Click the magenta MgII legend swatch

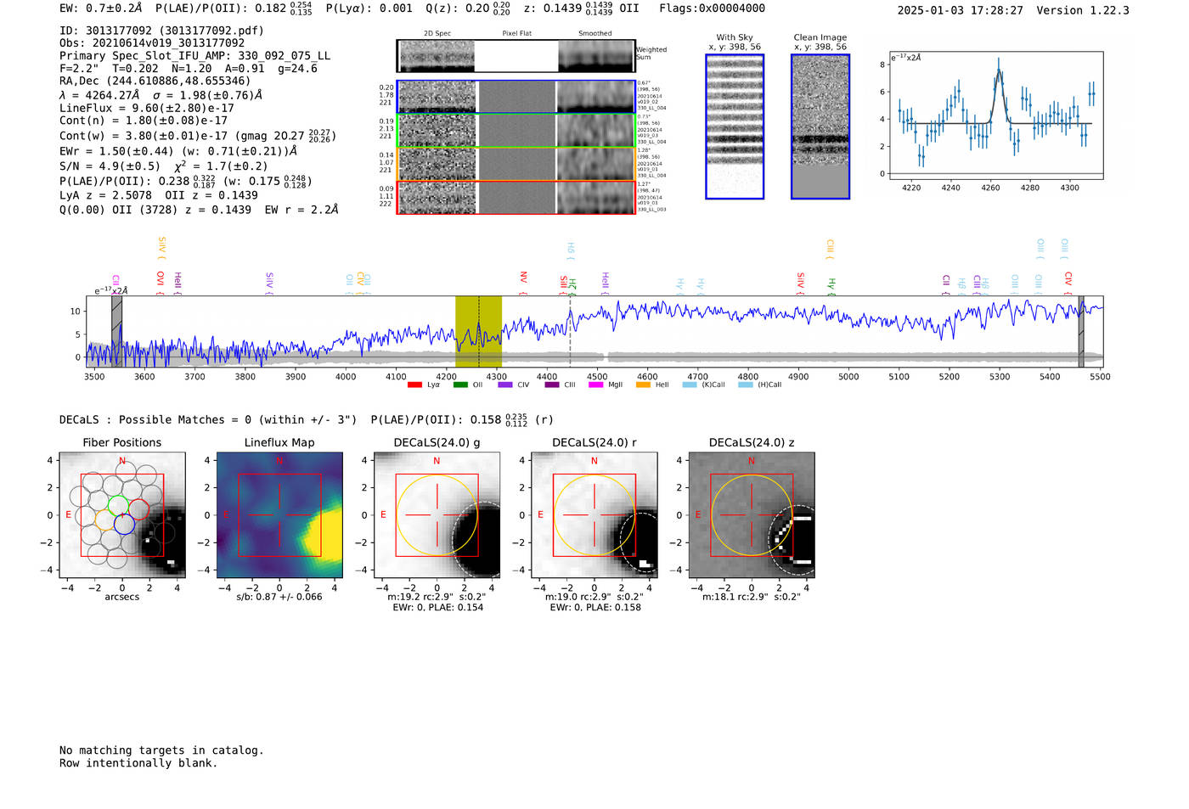(x=596, y=385)
